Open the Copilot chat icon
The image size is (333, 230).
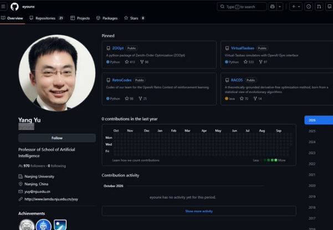tap(273, 7)
